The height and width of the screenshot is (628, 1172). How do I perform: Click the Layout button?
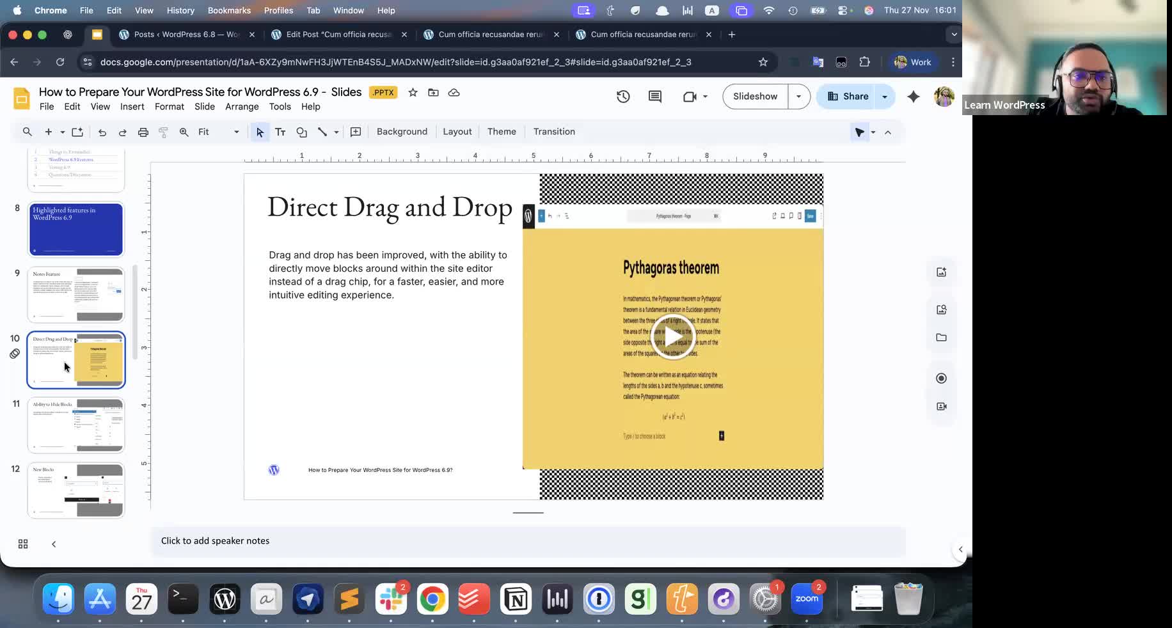point(457,132)
